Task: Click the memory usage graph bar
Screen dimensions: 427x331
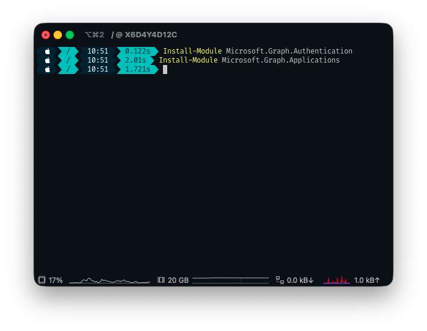Action: (230, 280)
